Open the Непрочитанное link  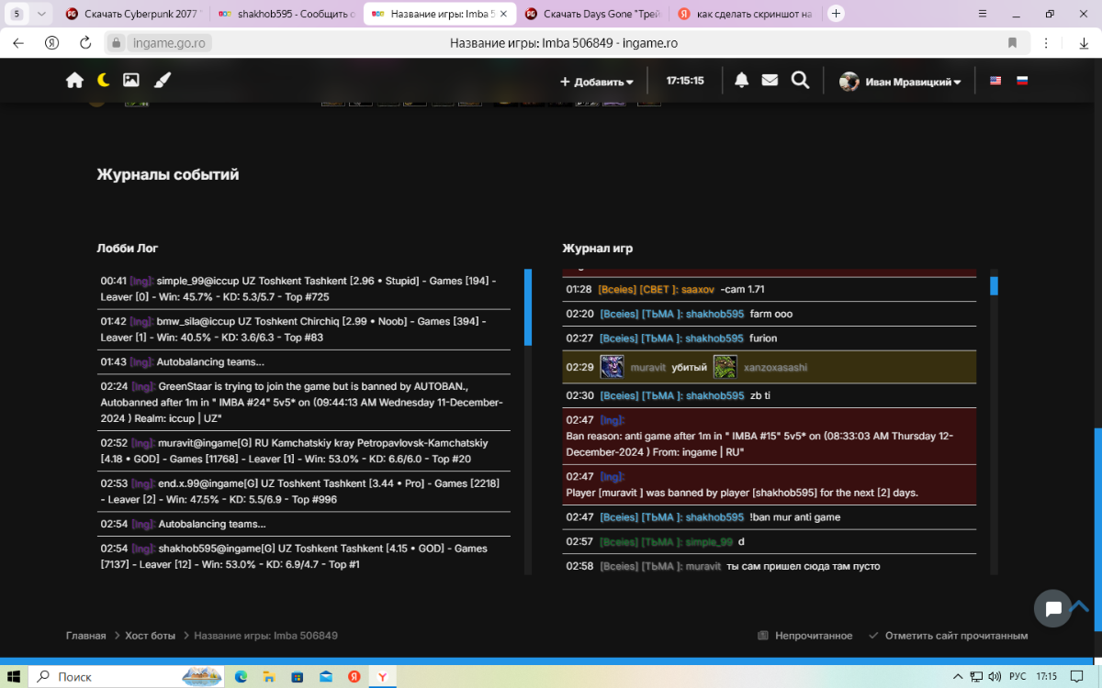point(813,636)
